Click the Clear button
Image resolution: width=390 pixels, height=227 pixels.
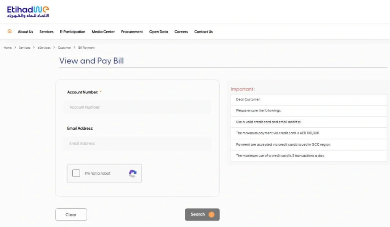pos(71,214)
